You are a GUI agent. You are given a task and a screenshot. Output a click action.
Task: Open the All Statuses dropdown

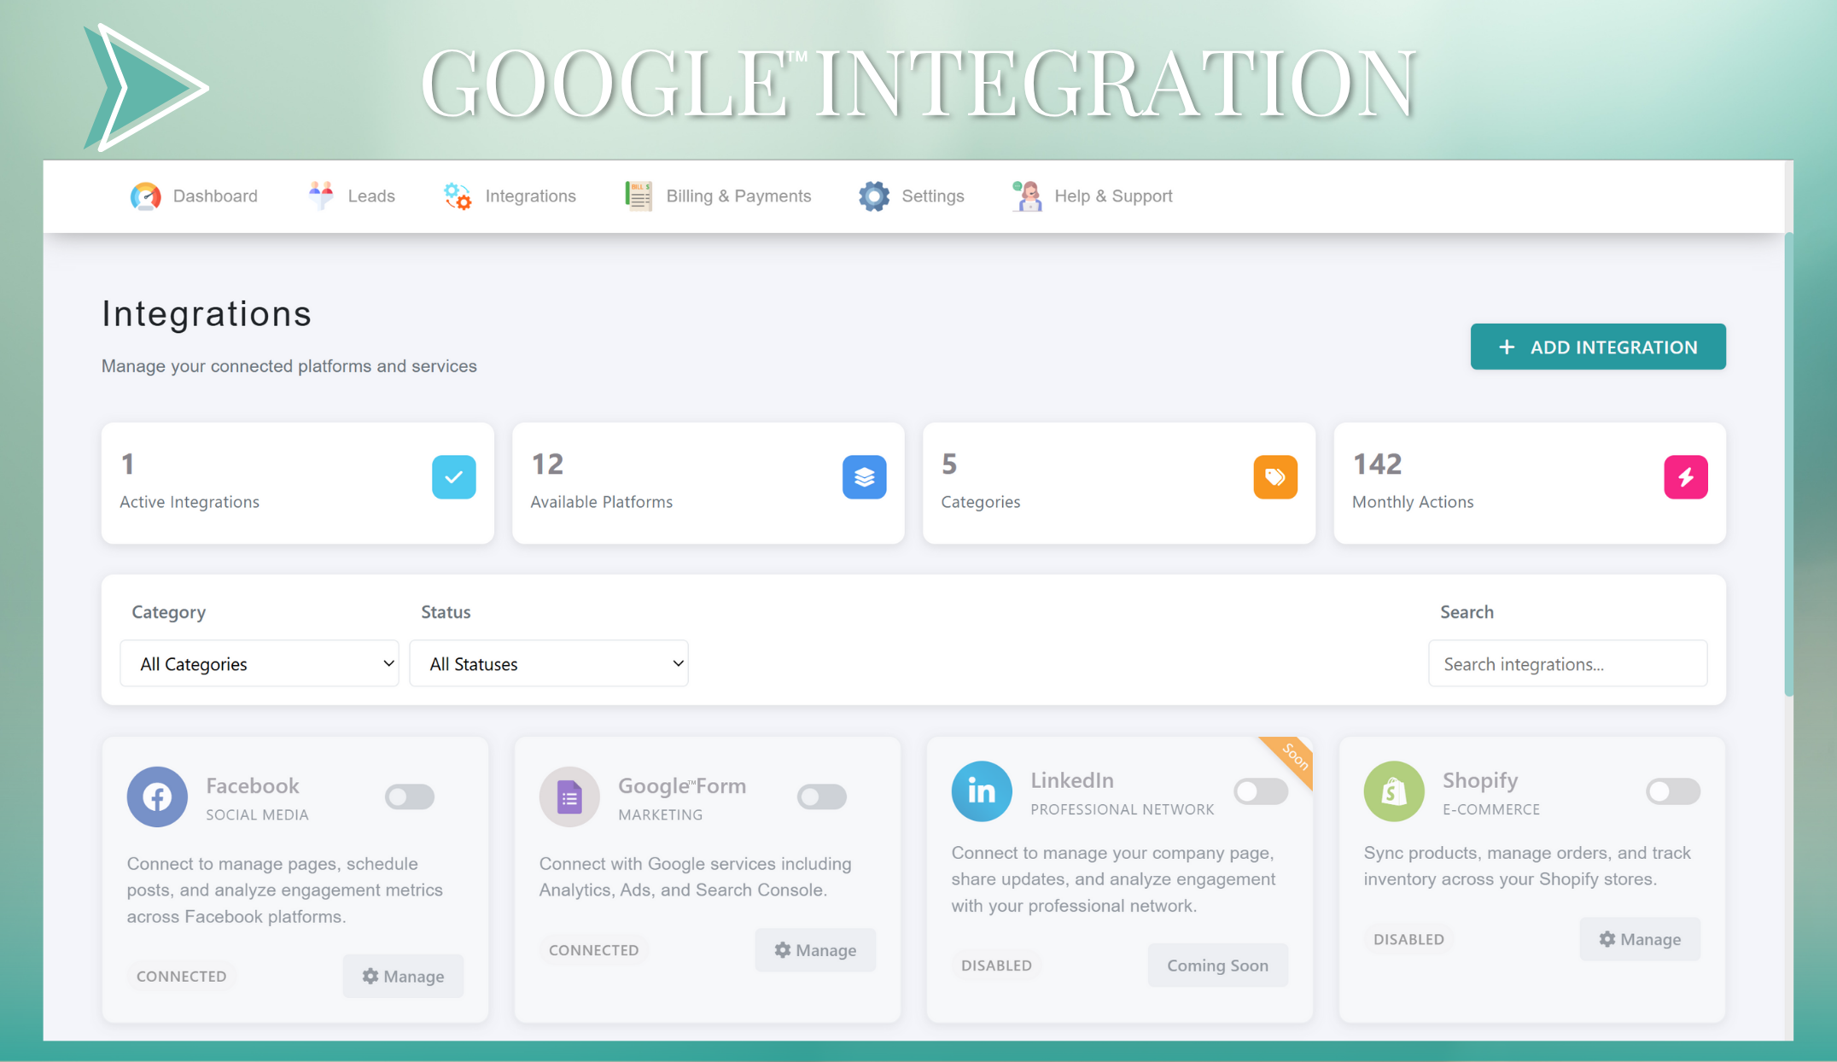[549, 663]
